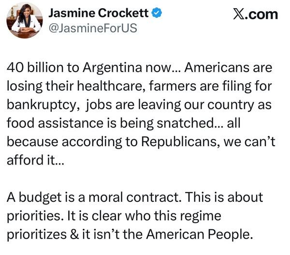
Task: Click the blue verified checkmark badge
Action: click(157, 13)
